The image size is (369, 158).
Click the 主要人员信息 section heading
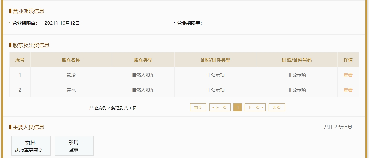pos(28,127)
